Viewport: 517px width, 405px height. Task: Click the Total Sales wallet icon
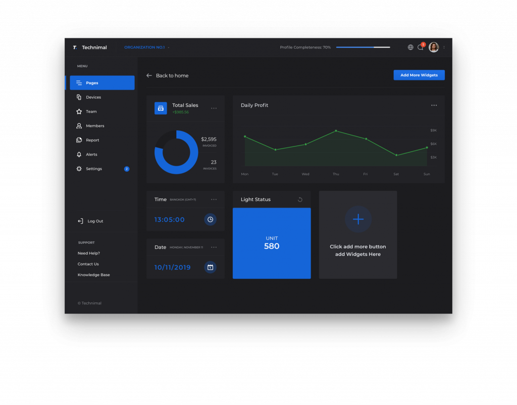pos(161,108)
